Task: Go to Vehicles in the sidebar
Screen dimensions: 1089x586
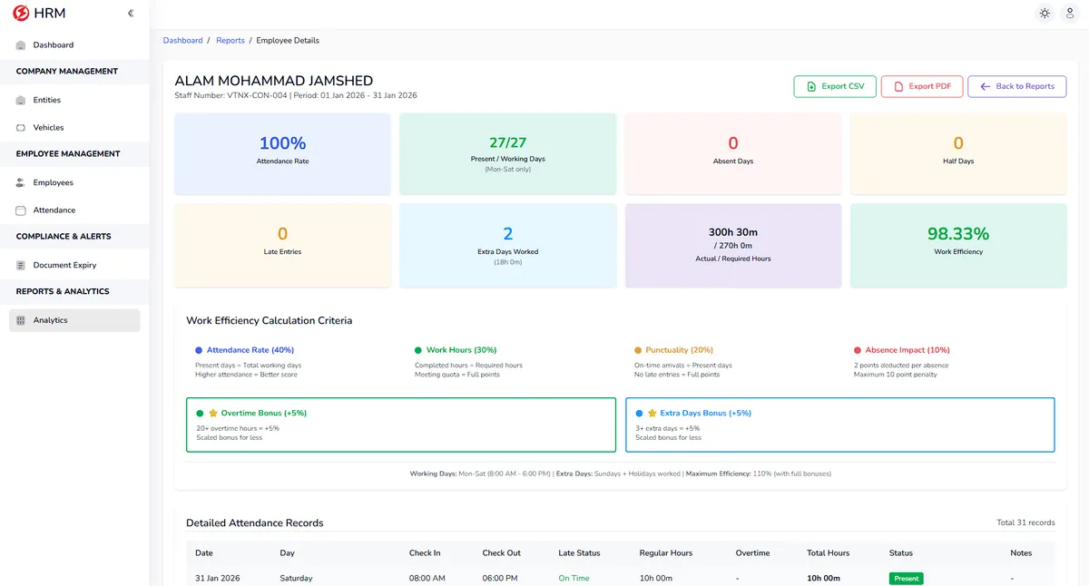Action: [x=74, y=128]
